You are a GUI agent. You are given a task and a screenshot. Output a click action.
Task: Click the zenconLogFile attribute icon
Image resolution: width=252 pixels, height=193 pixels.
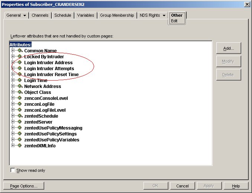click(x=20, y=104)
